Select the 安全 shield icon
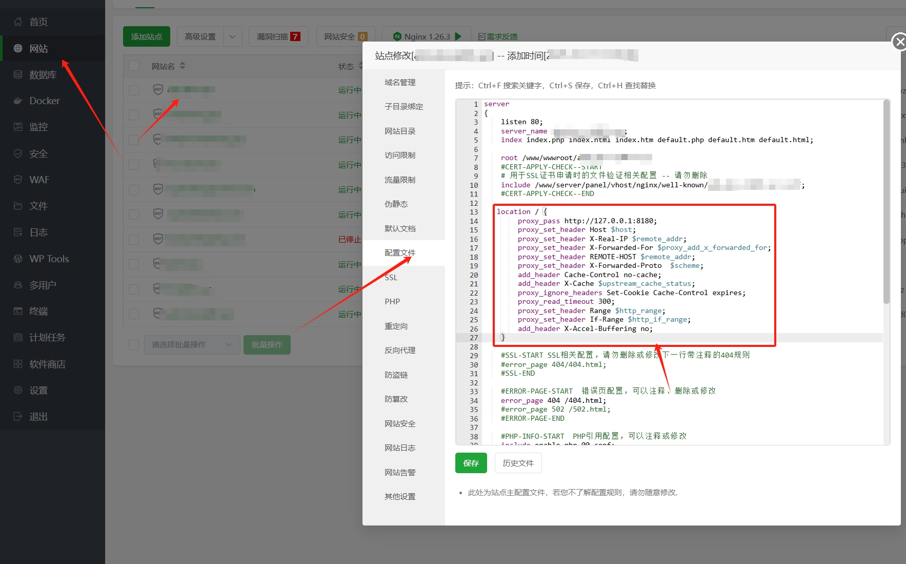This screenshot has height=564, width=906. [x=18, y=153]
